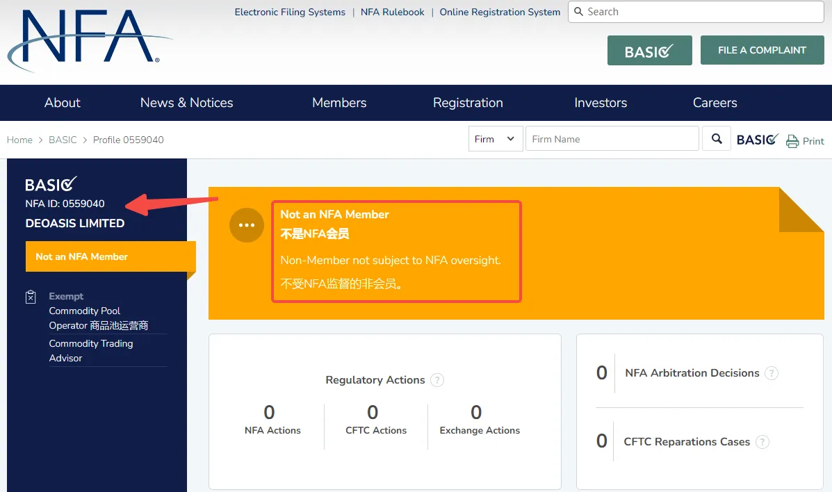The image size is (832, 492).
Task: Focus the top Search input field
Action: (x=696, y=12)
